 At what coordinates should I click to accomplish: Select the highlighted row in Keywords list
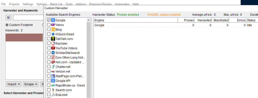(24, 38)
